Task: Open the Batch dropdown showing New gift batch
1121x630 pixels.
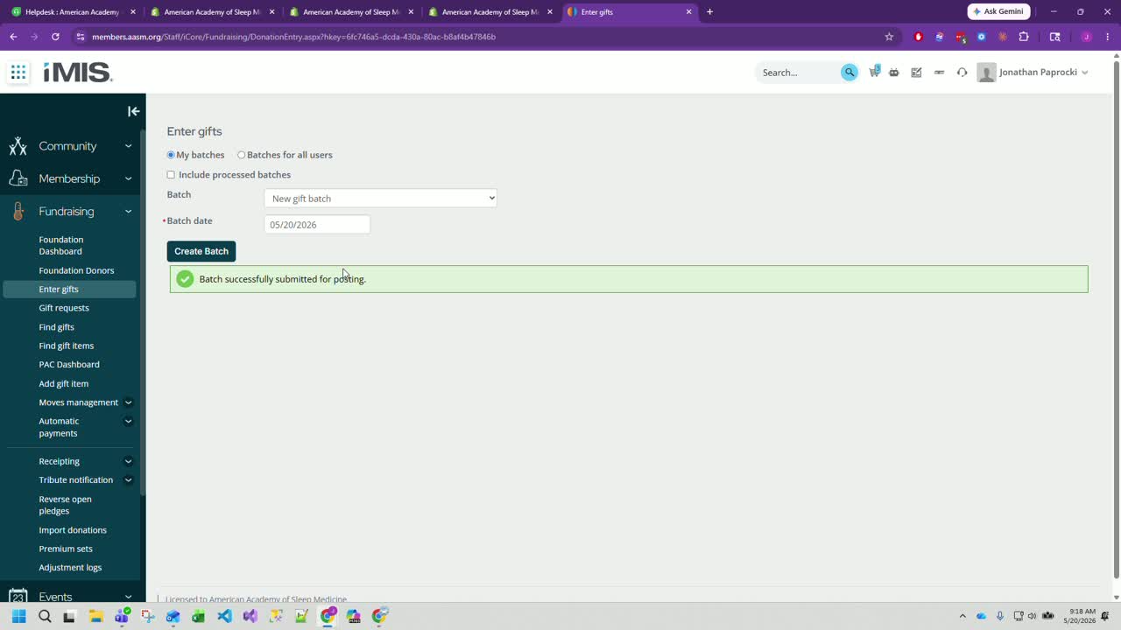Action: pos(380,199)
